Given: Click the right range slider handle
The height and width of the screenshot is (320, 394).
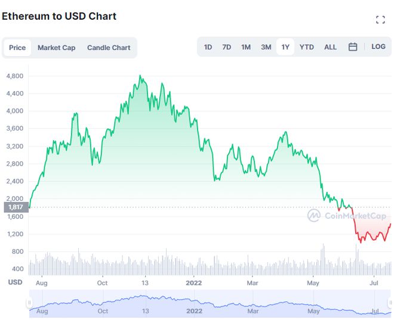Looking at the screenshot, I should 391,303.
